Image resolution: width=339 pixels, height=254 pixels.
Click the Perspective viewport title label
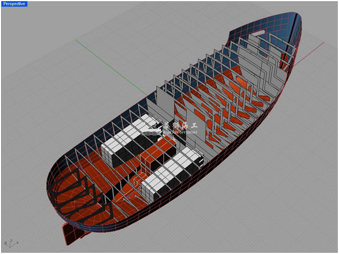[14, 4]
